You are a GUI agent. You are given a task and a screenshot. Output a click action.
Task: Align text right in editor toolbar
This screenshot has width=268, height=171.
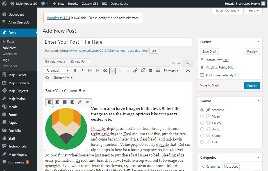tap(128, 71)
